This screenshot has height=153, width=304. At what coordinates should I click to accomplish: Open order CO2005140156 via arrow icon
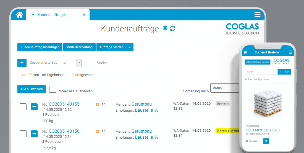coord(34,134)
